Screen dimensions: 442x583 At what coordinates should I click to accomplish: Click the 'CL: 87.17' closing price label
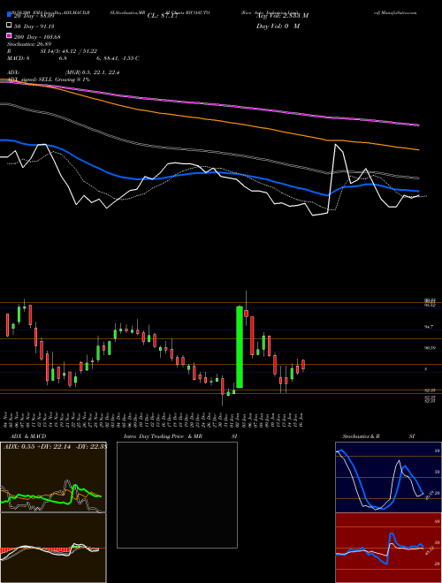click(163, 16)
